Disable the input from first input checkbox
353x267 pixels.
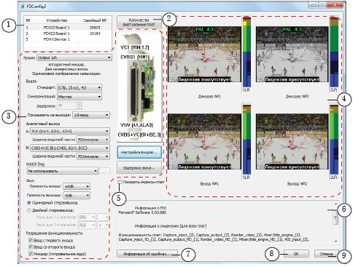coord(31,240)
